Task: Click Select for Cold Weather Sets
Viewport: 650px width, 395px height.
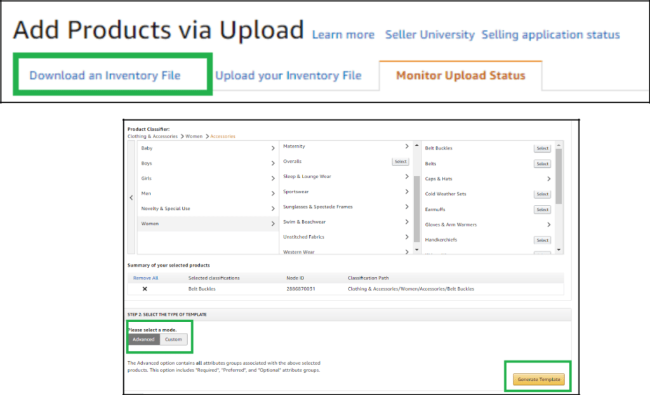Action: pos(542,194)
